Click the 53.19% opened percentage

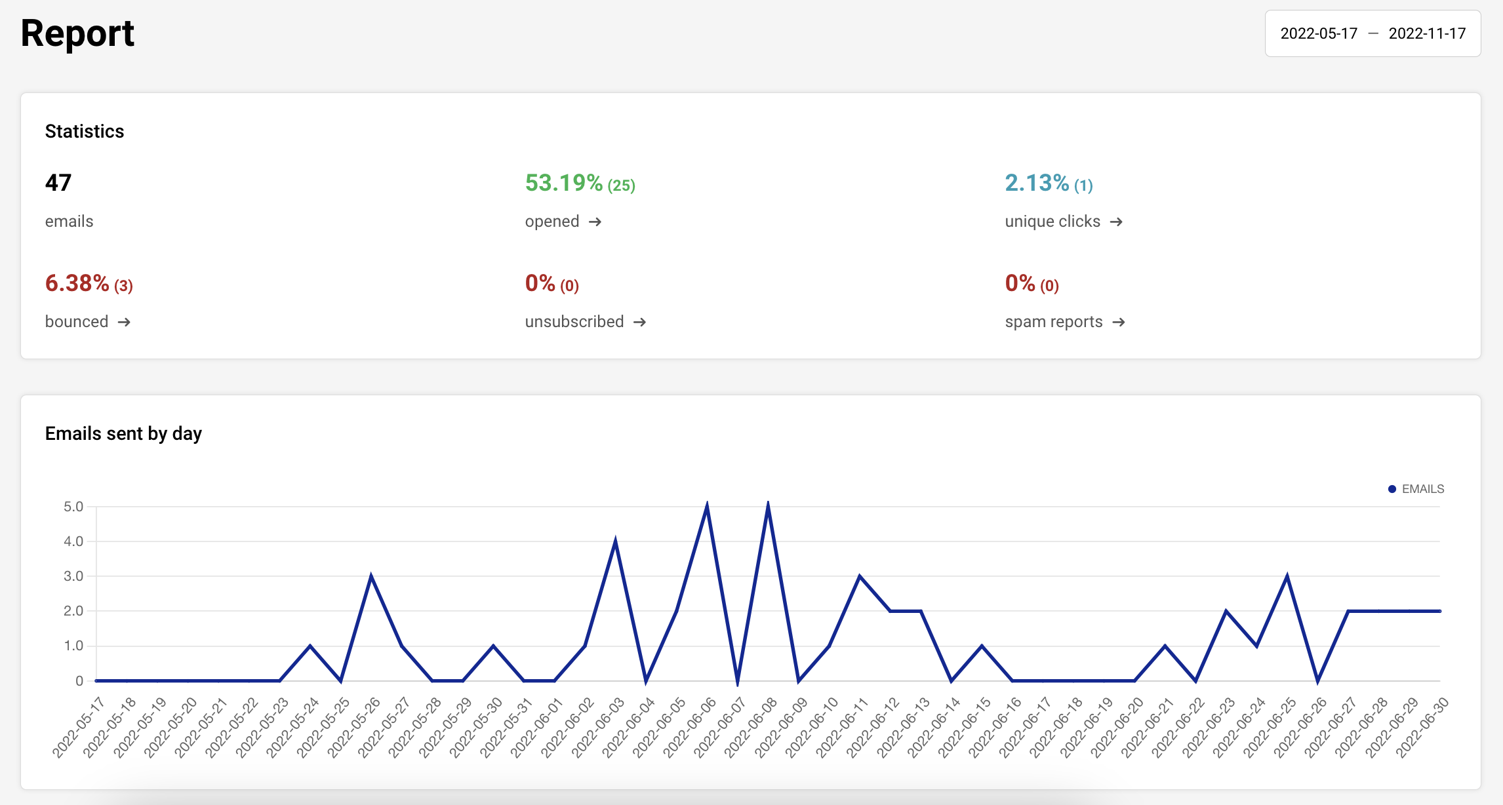pos(564,183)
